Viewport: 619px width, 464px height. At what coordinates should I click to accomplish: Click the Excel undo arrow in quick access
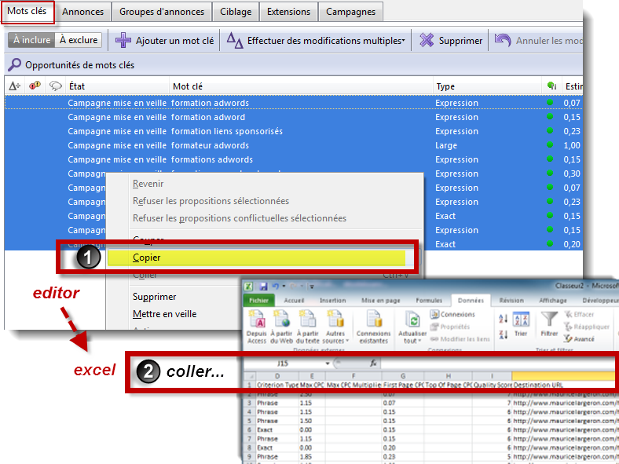tap(276, 286)
